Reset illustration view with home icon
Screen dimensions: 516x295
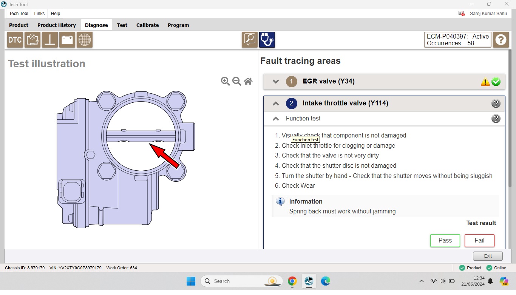[x=248, y=81]
